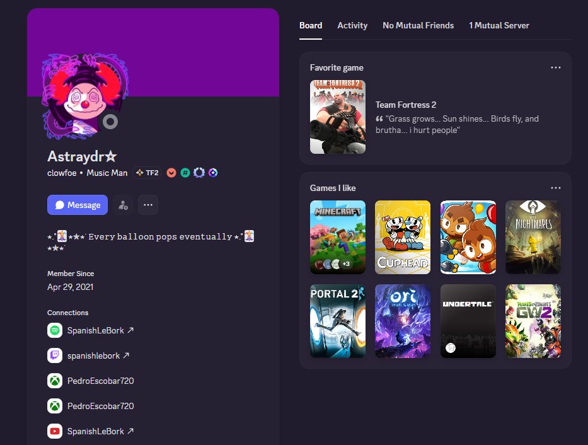Open the 1 Mutual Server tab
The image size is (588, 445).
[499, 25]
